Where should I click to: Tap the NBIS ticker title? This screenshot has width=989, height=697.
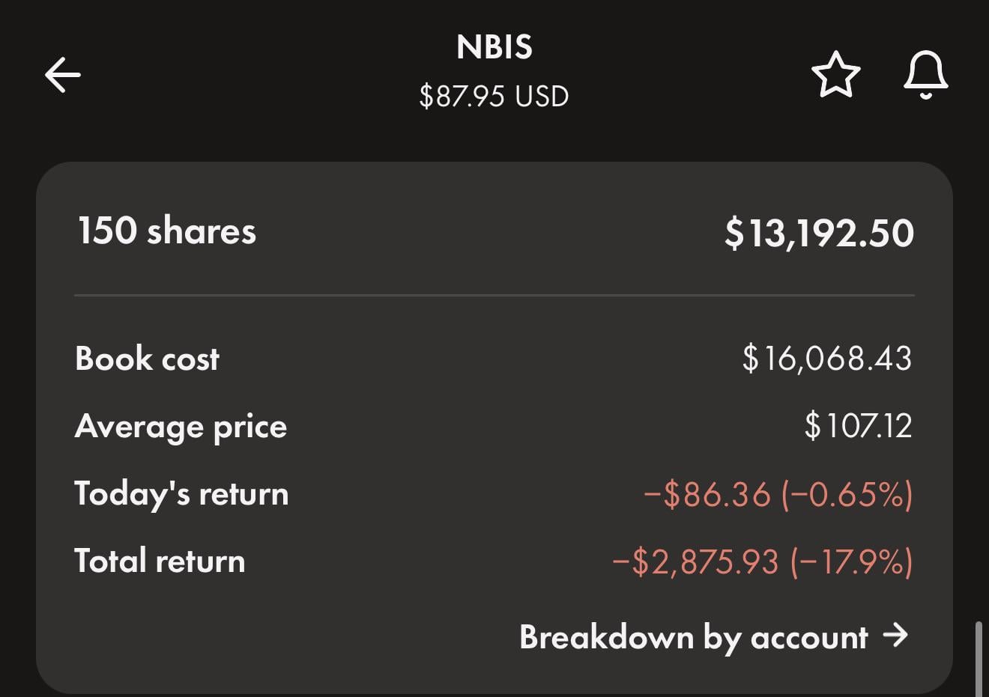tap(494, 47)
